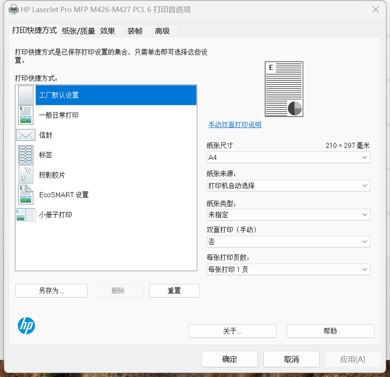
Task: Click the HP logo icon
Action: click(x=26, y=325)
